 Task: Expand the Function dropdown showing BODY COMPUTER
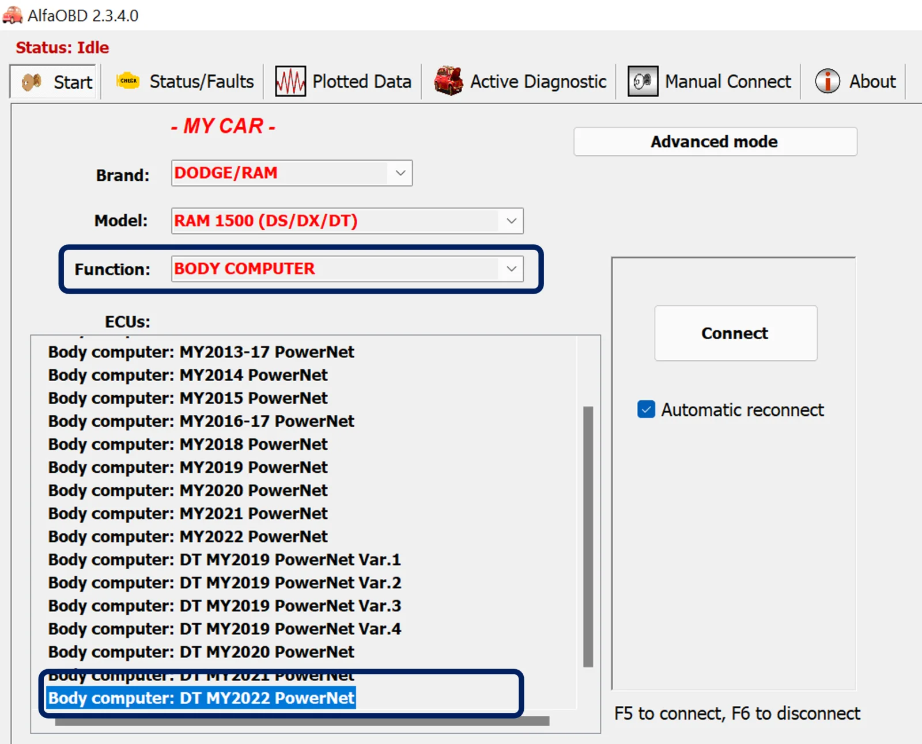pyautogui.click(x=511, y=269)
